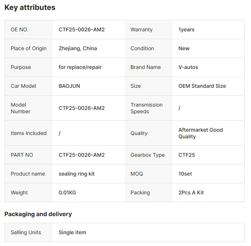Click the BAOJUN car model value

(x=69, y=86)
